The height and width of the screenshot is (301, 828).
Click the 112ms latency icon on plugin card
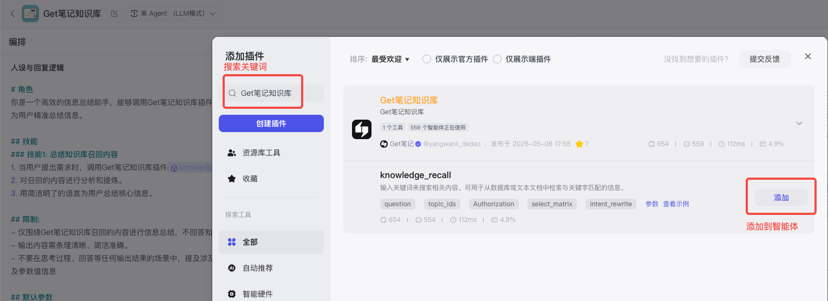pyautogui.click(x=722, y=144)
